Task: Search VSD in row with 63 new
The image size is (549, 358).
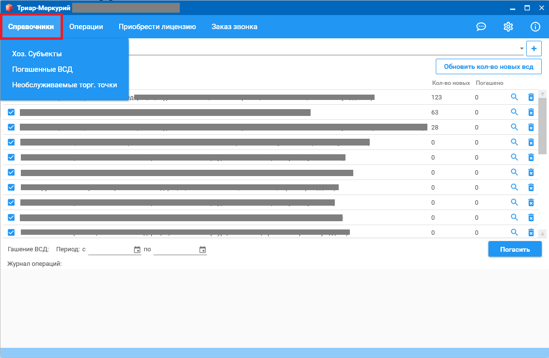Action: click(514, 112)
